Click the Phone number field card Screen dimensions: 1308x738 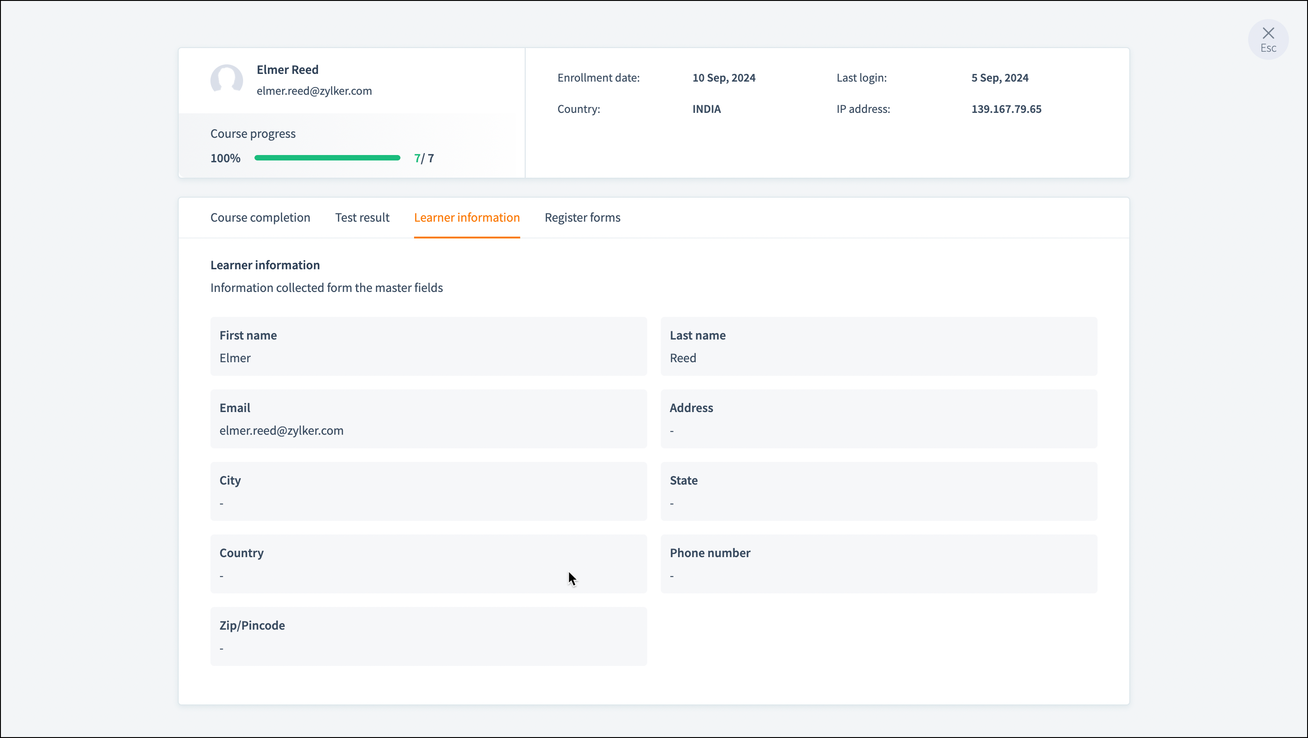point(879,563)
